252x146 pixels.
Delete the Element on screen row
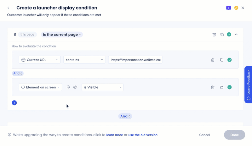pos(213,87)
